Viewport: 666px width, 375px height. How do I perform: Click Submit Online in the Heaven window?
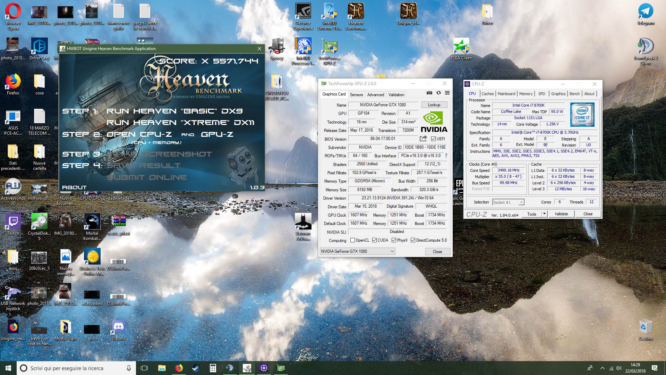click(147, 177)
